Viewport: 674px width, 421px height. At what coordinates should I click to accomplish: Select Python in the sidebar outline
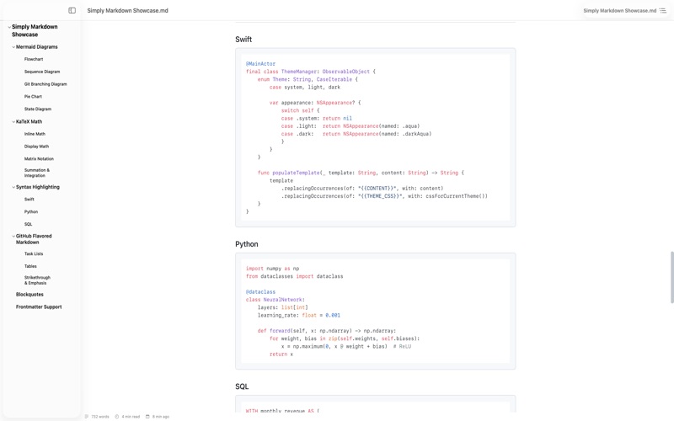tap(31, 212)
